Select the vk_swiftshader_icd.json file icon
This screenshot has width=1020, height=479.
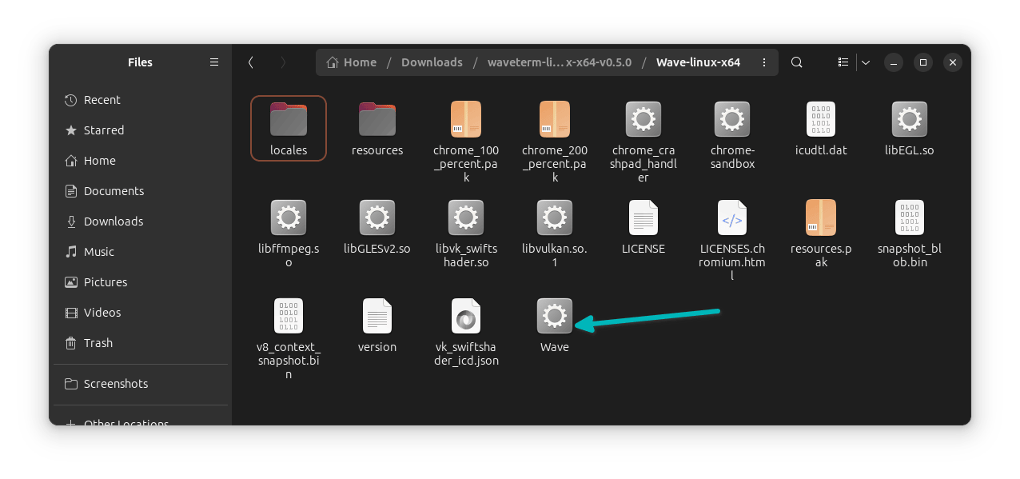(x=466, y=316)
